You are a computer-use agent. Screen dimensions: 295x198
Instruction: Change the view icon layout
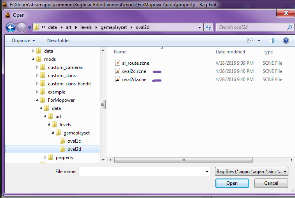pyautogui.click(x=250, y=41)
